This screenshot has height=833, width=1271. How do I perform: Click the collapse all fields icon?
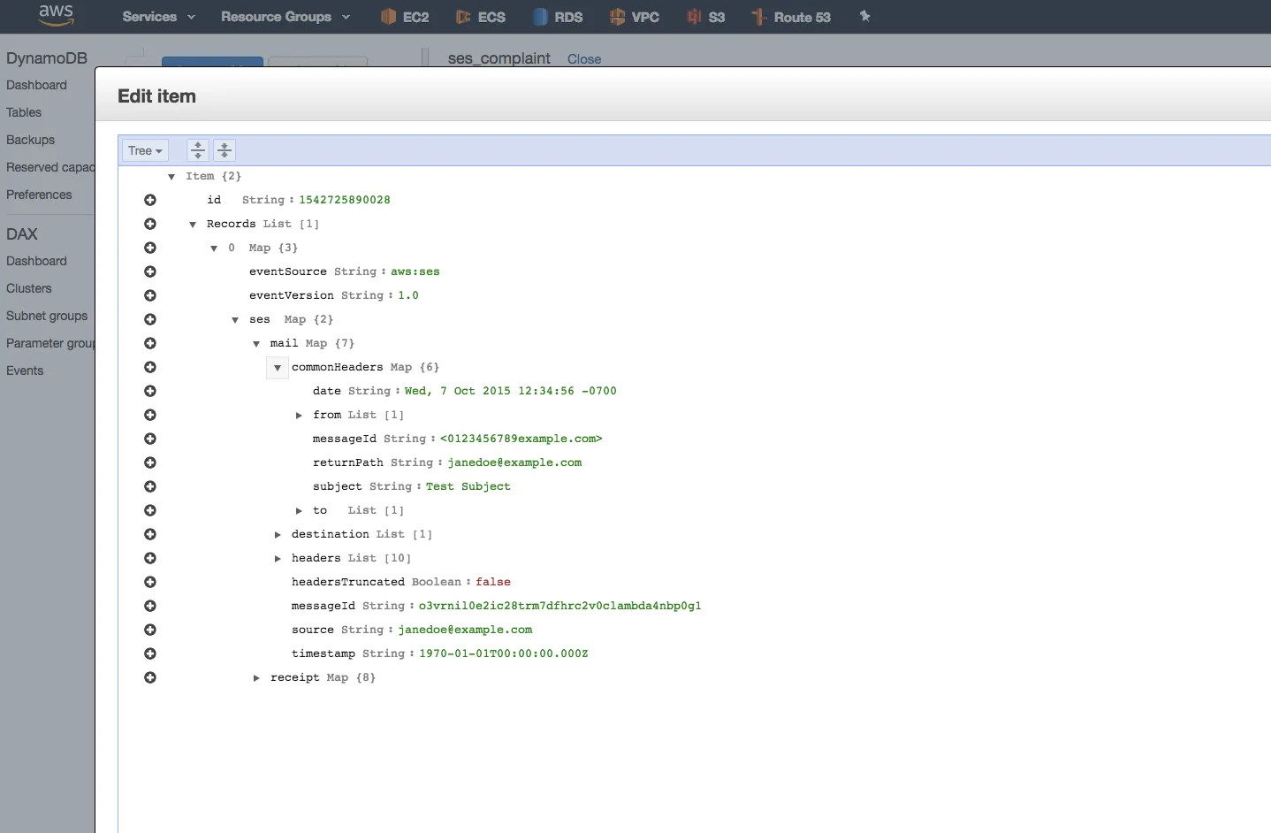point(225,150)
